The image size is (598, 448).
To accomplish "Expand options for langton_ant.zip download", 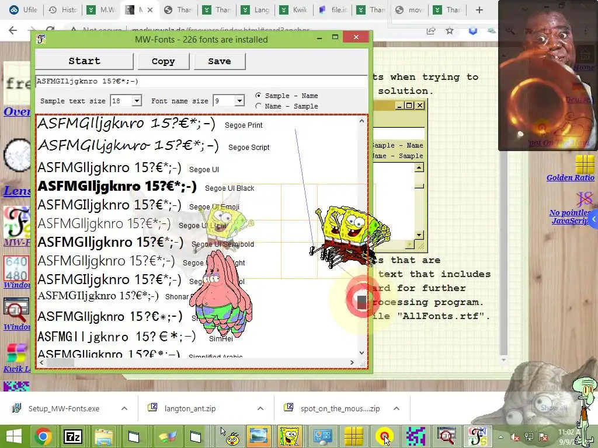I will (260, 408).
